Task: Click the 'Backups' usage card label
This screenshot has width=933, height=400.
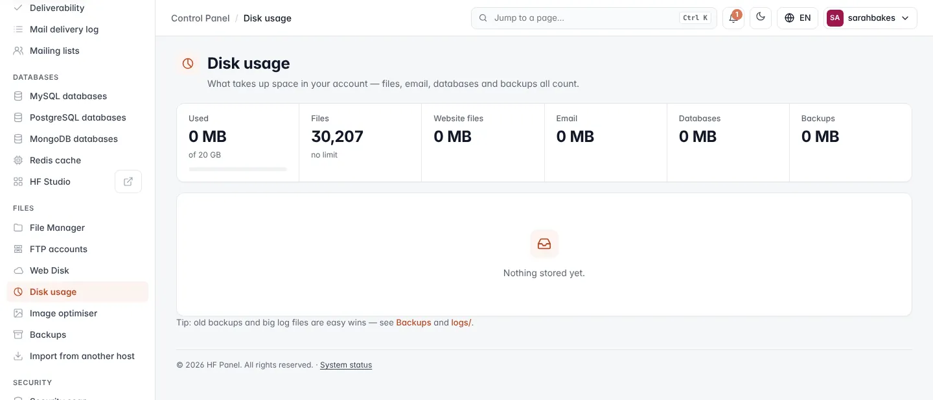Action: click(818, 119)
